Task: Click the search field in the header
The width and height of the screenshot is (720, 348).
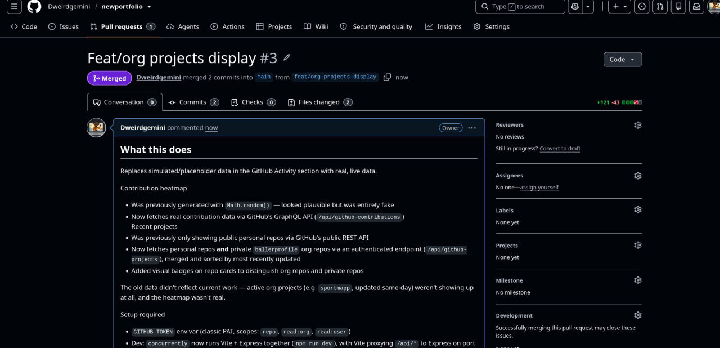Action: point(520,7)
